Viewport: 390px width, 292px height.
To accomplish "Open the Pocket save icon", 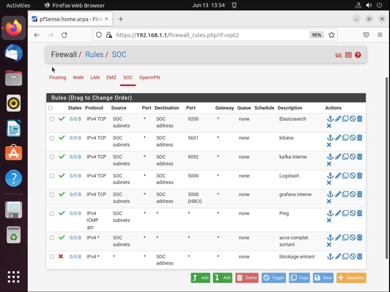I will (366, 35).
